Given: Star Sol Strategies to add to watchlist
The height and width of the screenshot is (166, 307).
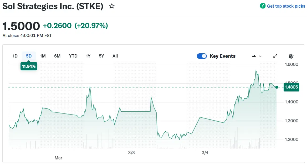Looking at the screenshot, I should (112, 6).
